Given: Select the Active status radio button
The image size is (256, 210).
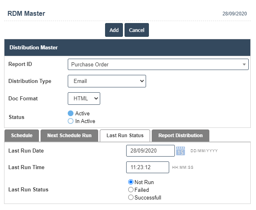Looking at the screenshot, I should point(71,114).
